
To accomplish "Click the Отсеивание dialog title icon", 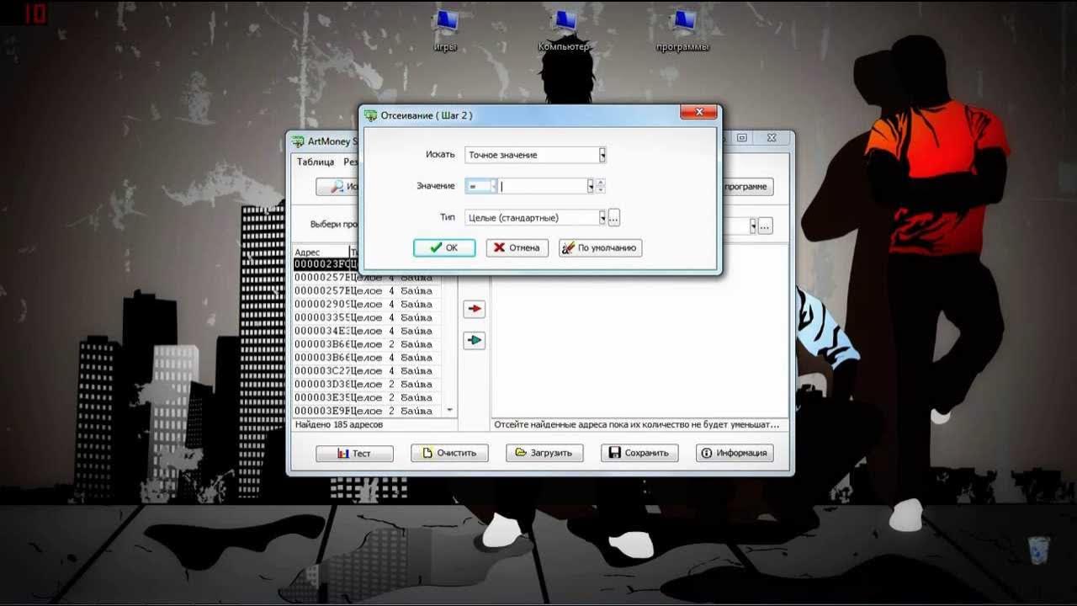I will click(x=370, y=115).
